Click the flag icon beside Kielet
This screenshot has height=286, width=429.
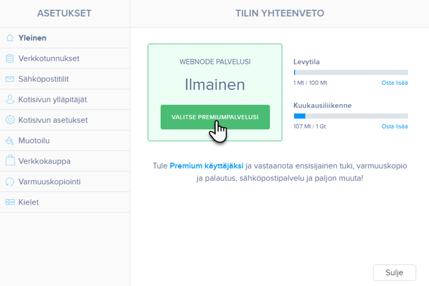point(10,202)
